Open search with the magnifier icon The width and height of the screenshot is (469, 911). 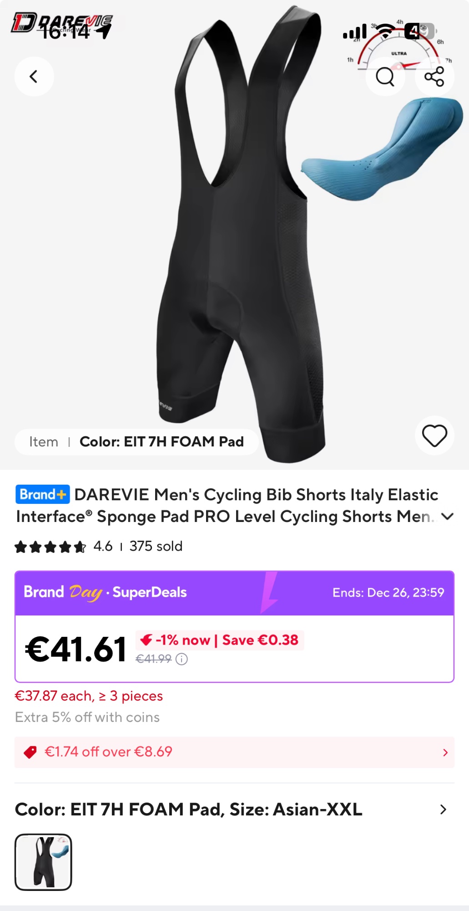385,77
